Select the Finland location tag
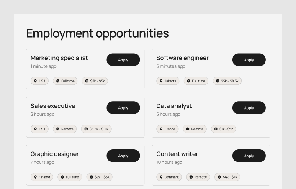 42,177
